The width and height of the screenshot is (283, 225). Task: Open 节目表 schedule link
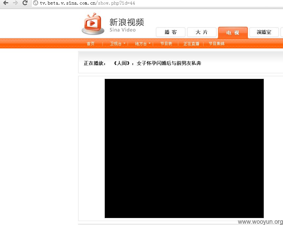click(166, 44)
